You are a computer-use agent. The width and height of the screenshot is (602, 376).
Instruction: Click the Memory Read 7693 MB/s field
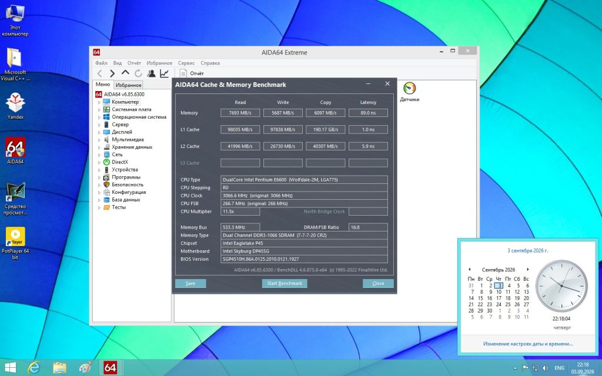tap(240, 113)
